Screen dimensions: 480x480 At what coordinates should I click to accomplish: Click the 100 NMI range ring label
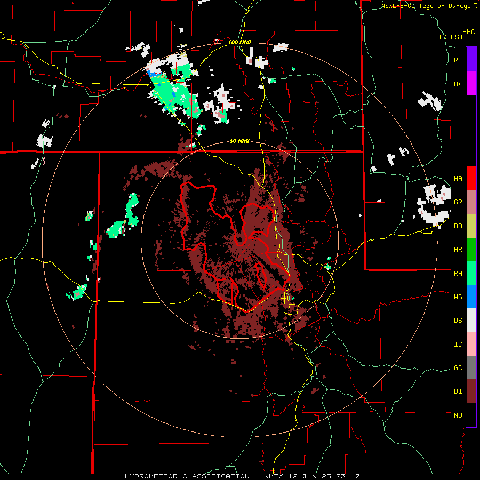(239, 42)
